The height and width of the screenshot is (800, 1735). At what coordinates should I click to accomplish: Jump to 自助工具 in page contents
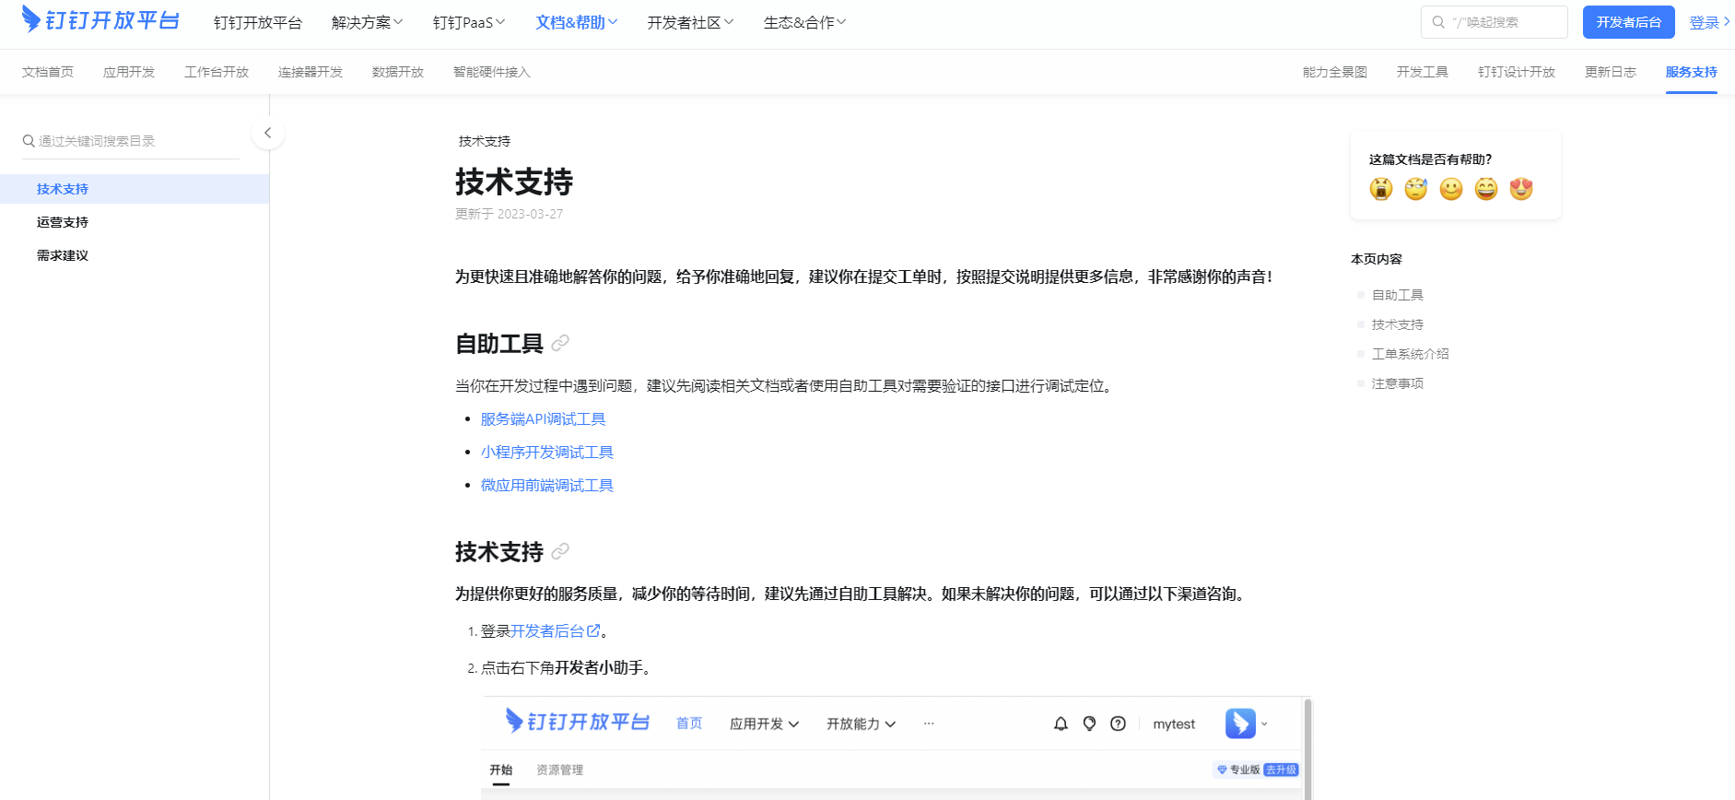tap(1398, 295)
